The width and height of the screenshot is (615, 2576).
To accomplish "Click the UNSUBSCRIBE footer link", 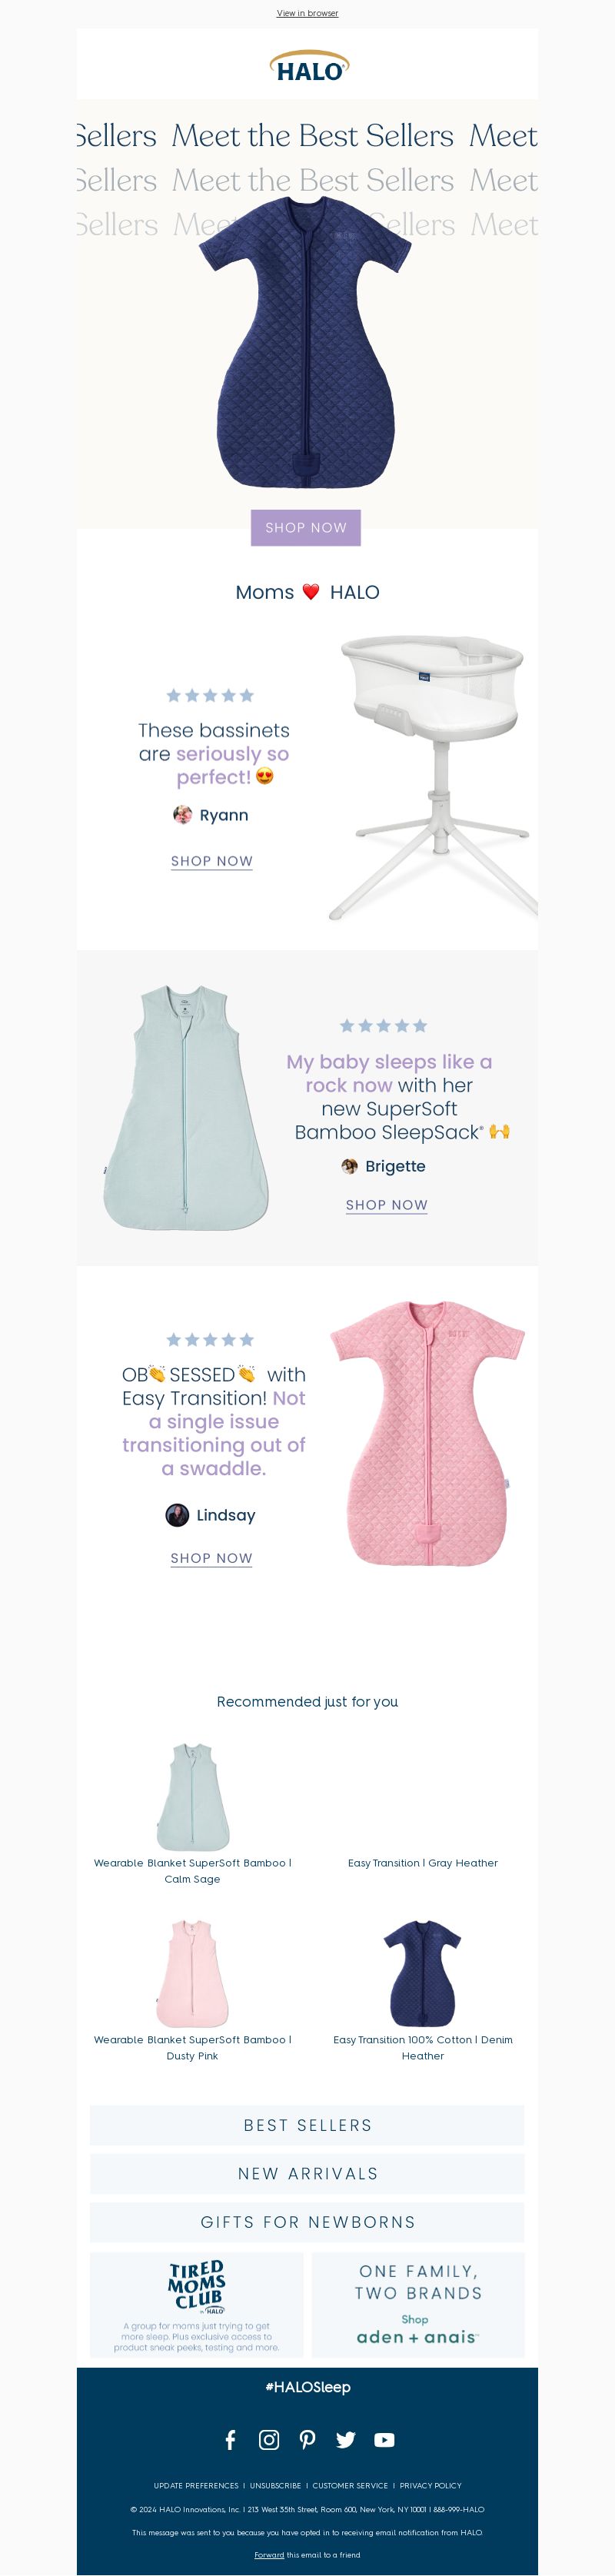I will pyautogui.click(x=275, y=2485).
